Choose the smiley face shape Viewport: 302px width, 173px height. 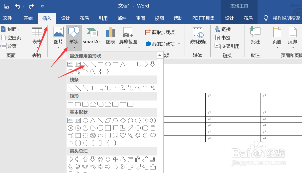[115, 135]
